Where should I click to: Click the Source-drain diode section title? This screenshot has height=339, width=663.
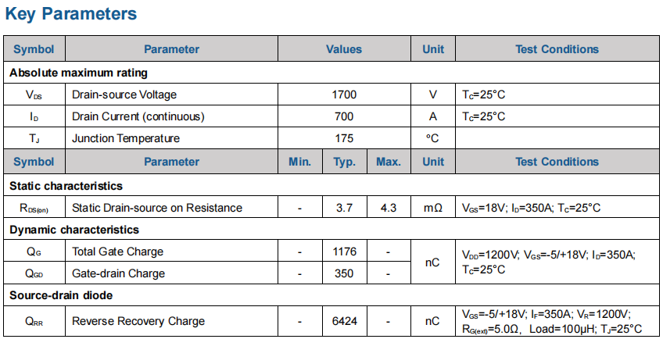point(61,295)
